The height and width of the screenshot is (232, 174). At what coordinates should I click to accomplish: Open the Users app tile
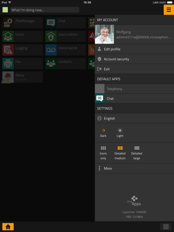click(x=23, y=36)
